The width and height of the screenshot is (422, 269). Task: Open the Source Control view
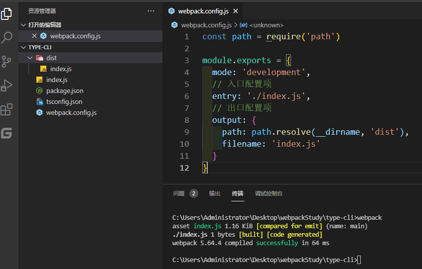point(6,62)
